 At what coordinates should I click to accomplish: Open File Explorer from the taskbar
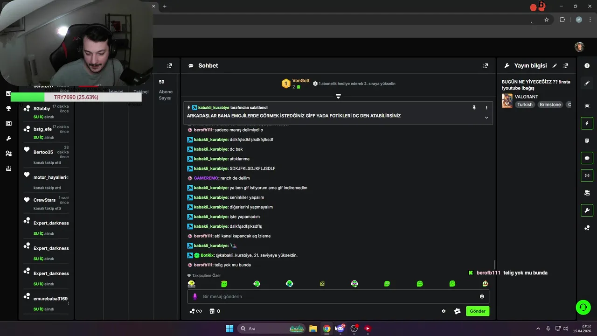(313, 329)
